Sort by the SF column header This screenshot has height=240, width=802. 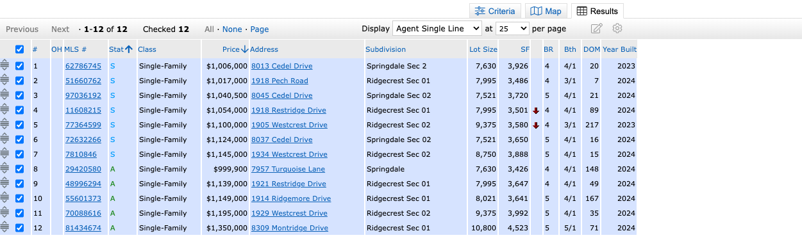[x=525, y=49]
